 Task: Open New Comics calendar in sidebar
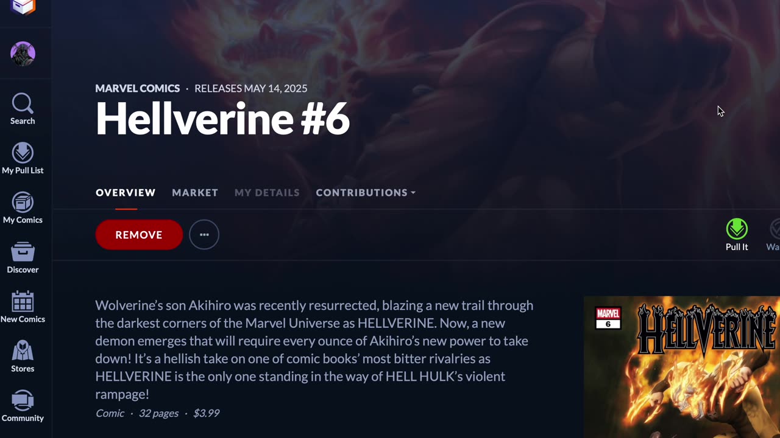point(23,307)
